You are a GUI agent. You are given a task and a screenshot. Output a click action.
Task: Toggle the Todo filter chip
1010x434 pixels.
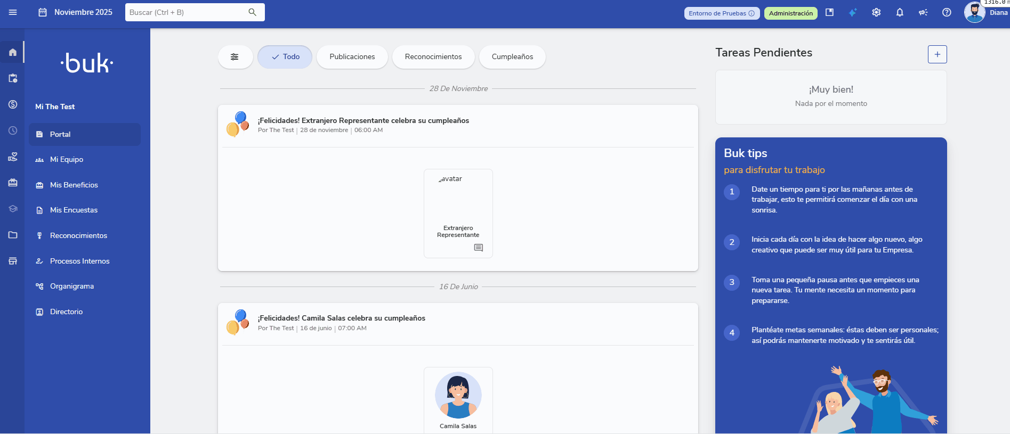pos(285,57)
